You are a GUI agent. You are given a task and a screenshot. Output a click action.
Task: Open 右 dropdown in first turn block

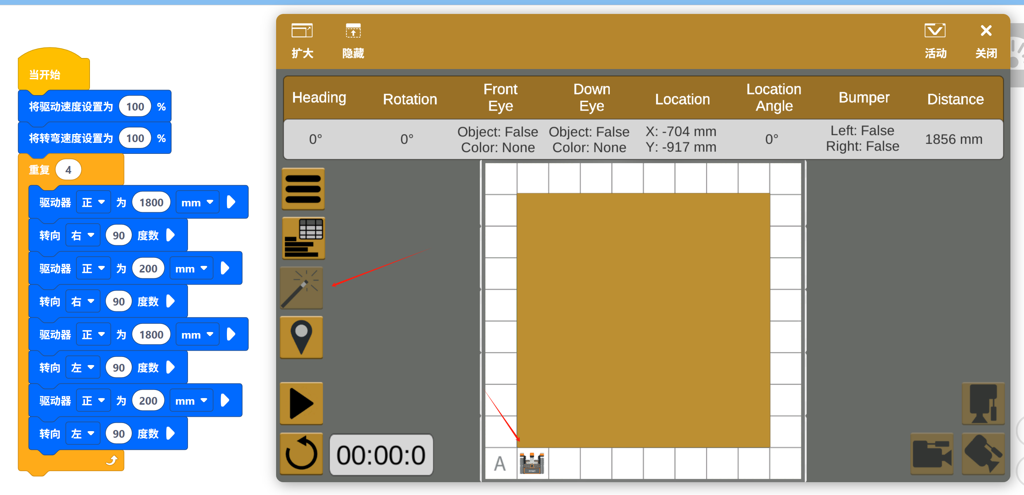pos(82,235)
